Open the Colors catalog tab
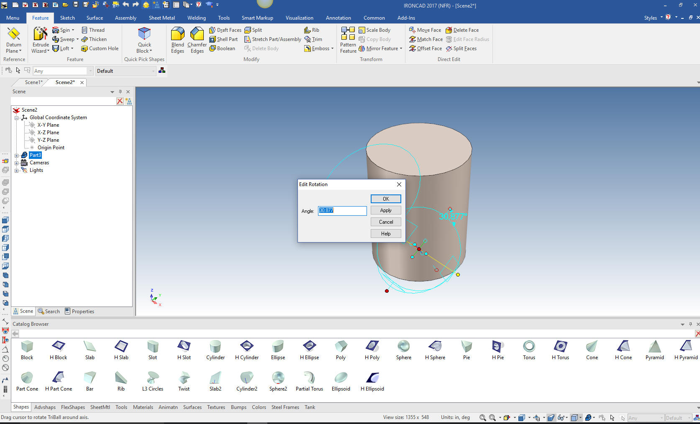This screenshot has height=424, width=700. tap(259, 407)
